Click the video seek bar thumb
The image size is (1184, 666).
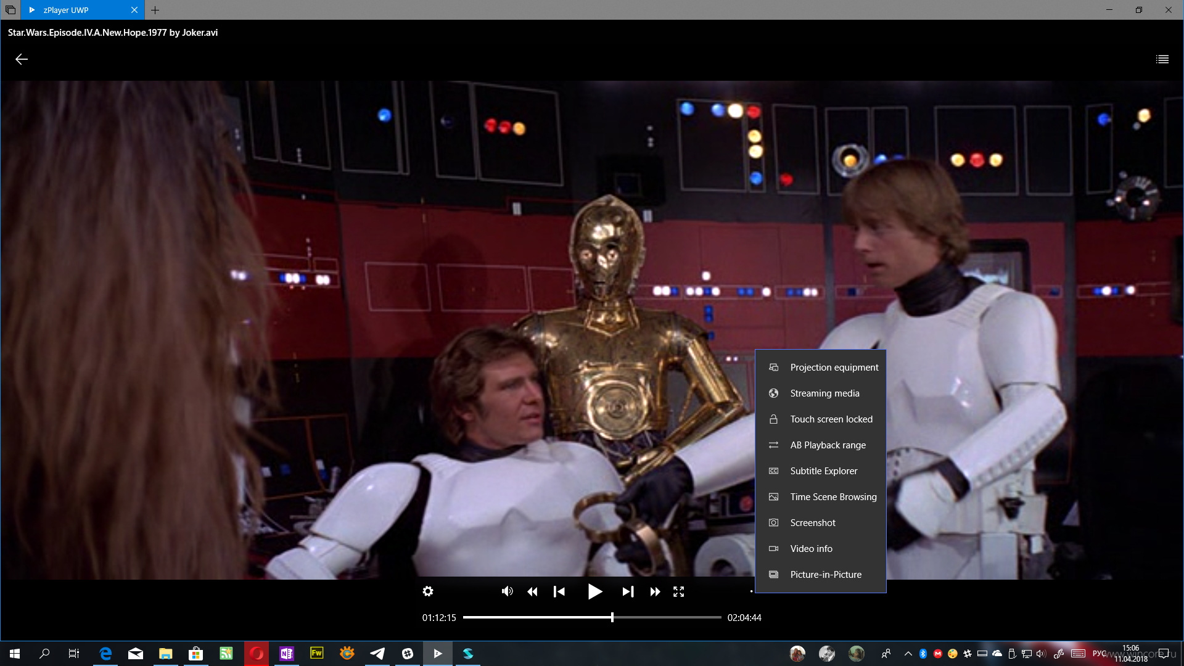coord(612,617)
